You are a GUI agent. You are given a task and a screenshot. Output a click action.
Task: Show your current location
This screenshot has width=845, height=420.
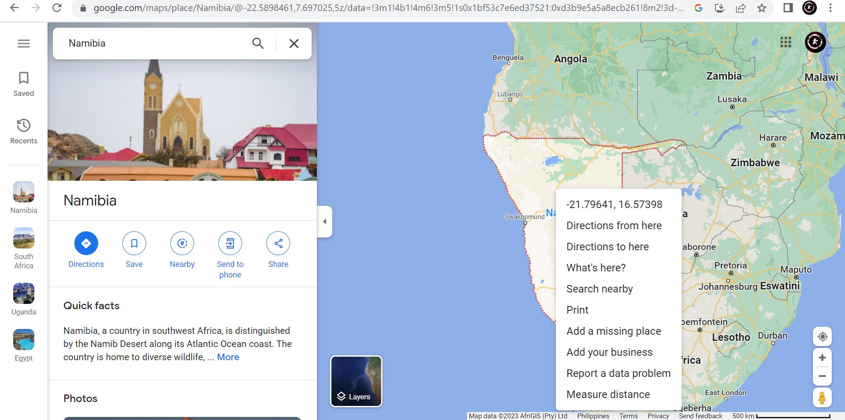tap(822, 337)
